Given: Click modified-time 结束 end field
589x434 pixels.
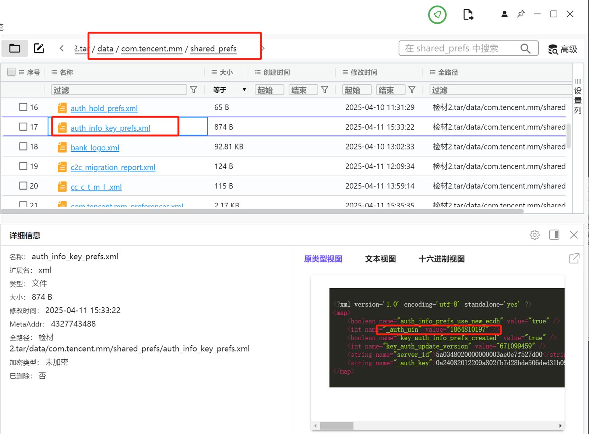Looking at the screenshot, I should click(x=391, y=90).
